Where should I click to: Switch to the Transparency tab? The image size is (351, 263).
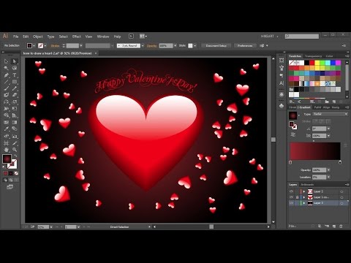coord(313,56)
